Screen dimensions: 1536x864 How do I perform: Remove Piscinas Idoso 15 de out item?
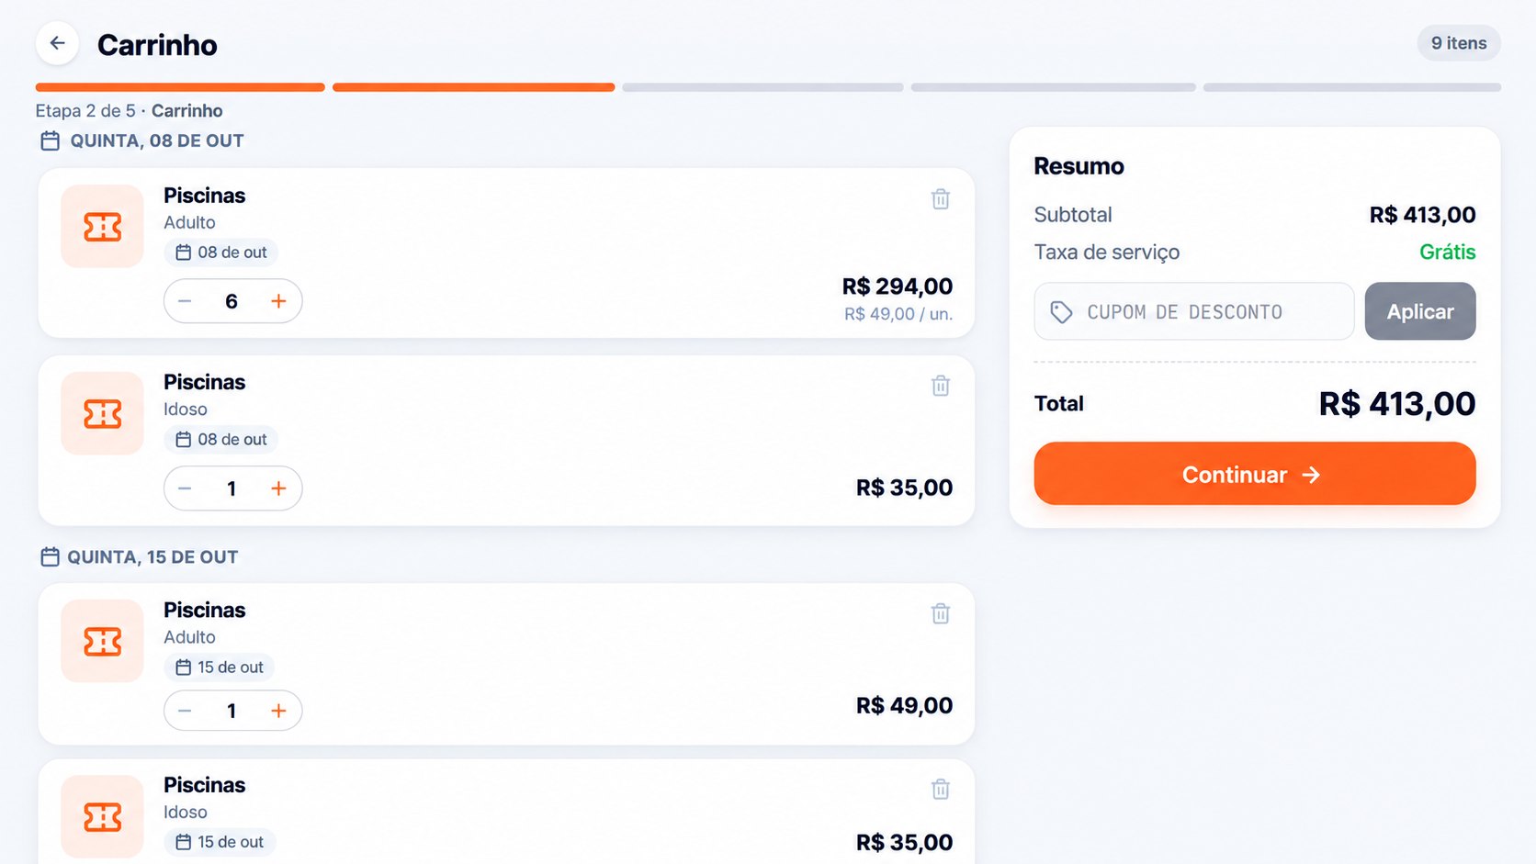940,789
